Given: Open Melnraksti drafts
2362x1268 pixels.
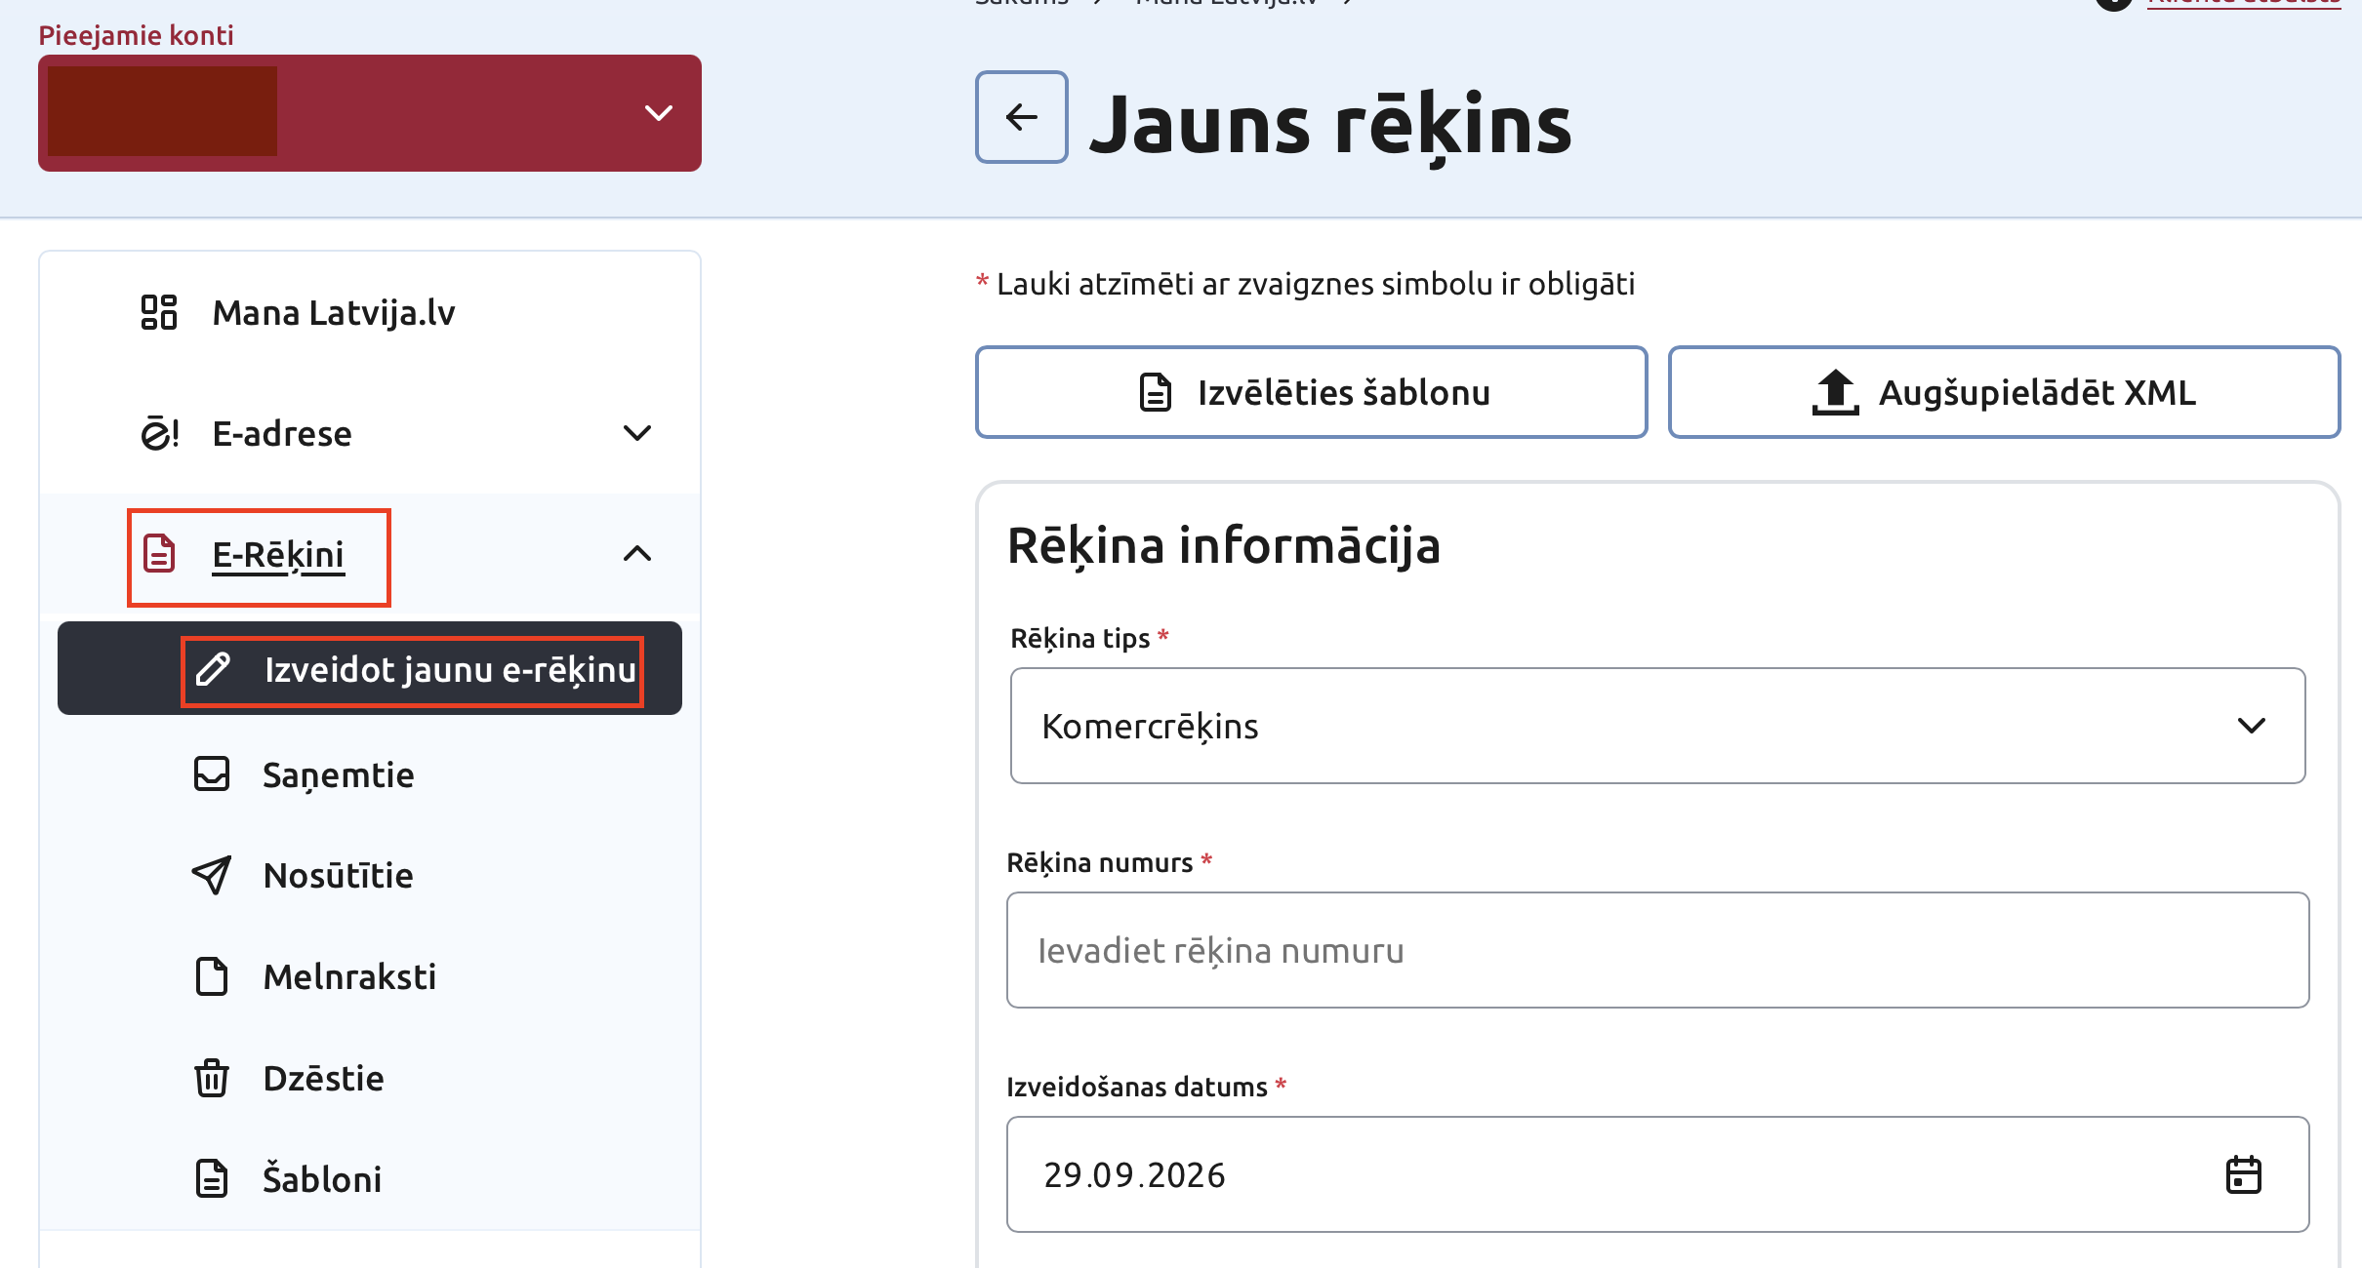Looking at the screenshot, I should click(349, 976).
